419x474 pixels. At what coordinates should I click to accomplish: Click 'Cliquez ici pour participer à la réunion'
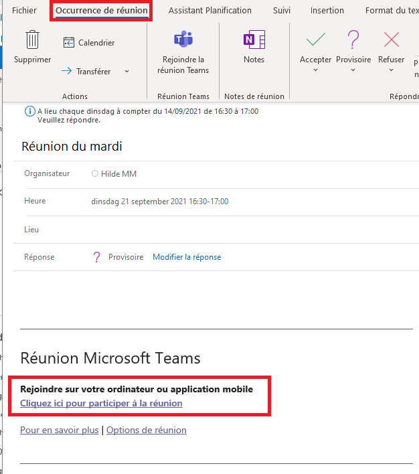pos(101,403)
